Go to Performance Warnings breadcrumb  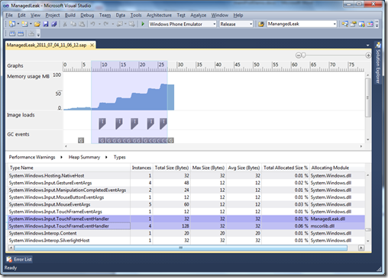coord(32,157)
